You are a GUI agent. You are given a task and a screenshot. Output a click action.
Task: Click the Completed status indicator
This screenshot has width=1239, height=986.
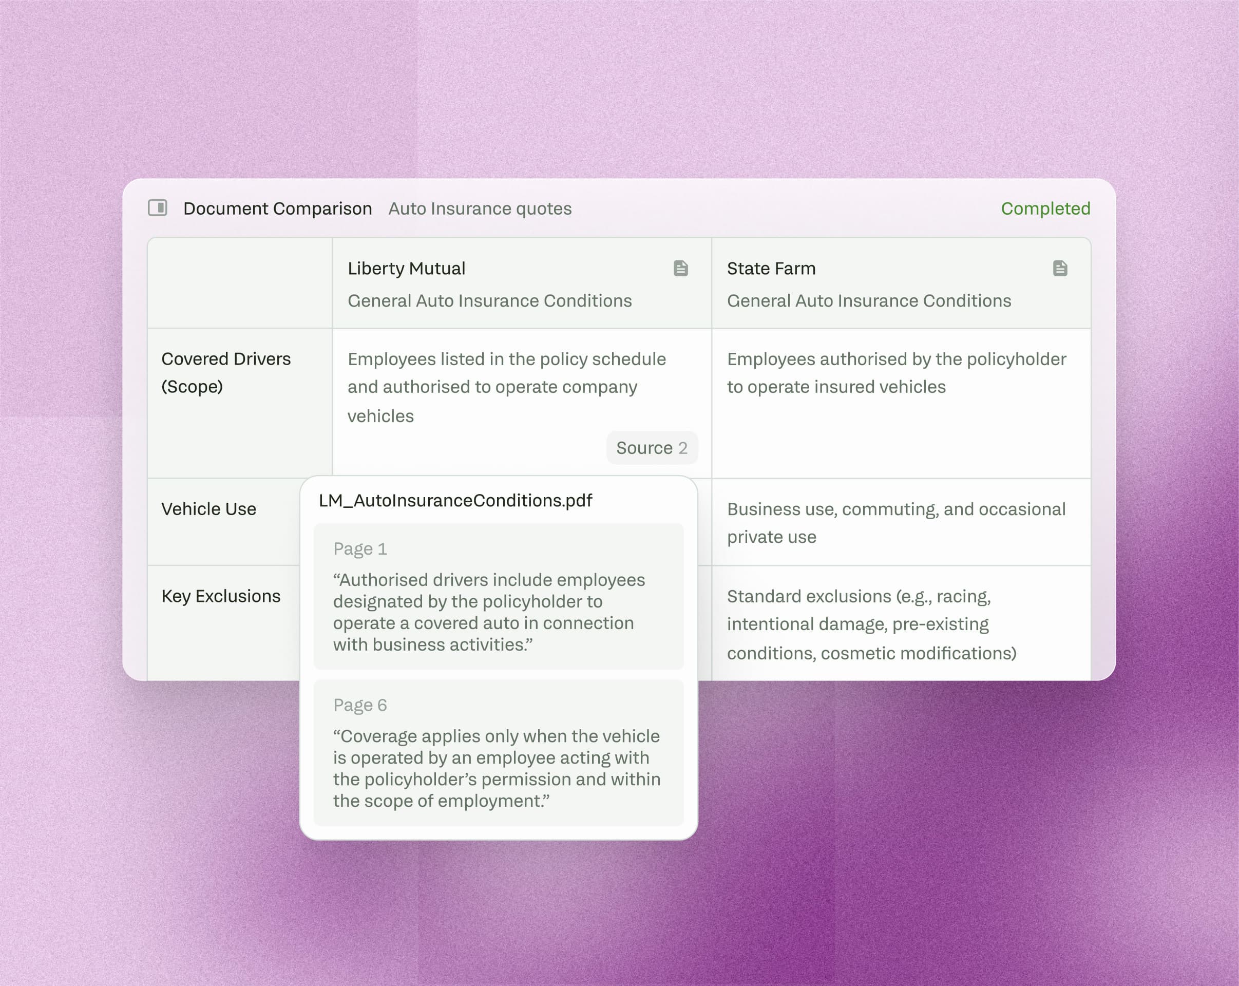click(x=1045, y=208)
